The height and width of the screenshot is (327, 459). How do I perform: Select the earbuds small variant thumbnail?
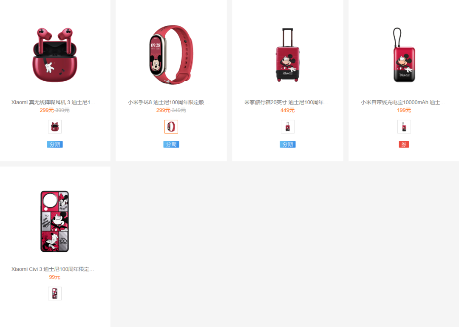click(55, 127)
